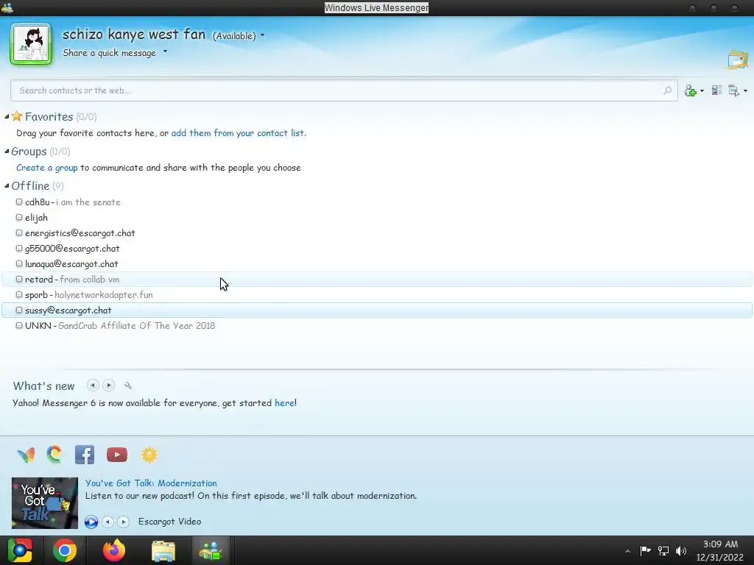
Task: Click the Favorites heading text
Action: [49, 117]
